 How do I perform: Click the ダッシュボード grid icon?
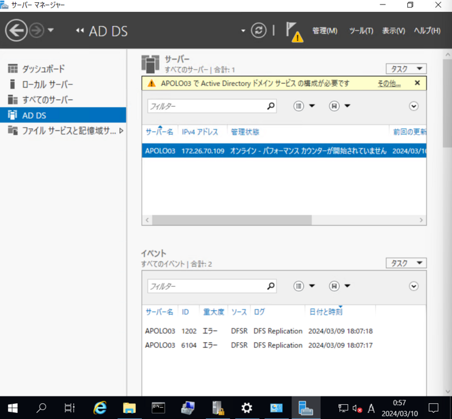point(12,68)
